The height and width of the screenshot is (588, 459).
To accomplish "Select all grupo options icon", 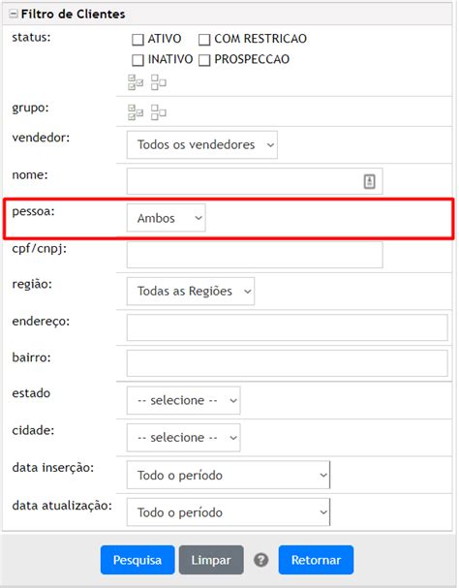I will tap(136, 112).
